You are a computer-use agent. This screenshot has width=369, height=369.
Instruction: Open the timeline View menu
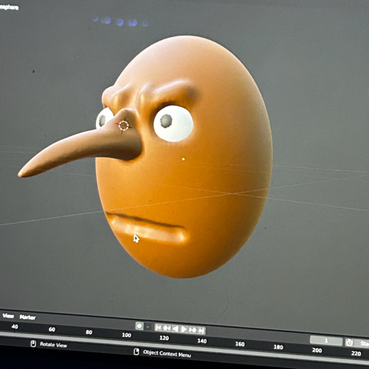tap(8, 316)
